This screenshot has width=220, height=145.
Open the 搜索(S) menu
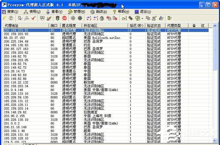pyautogui.click(x=10, y=12)
